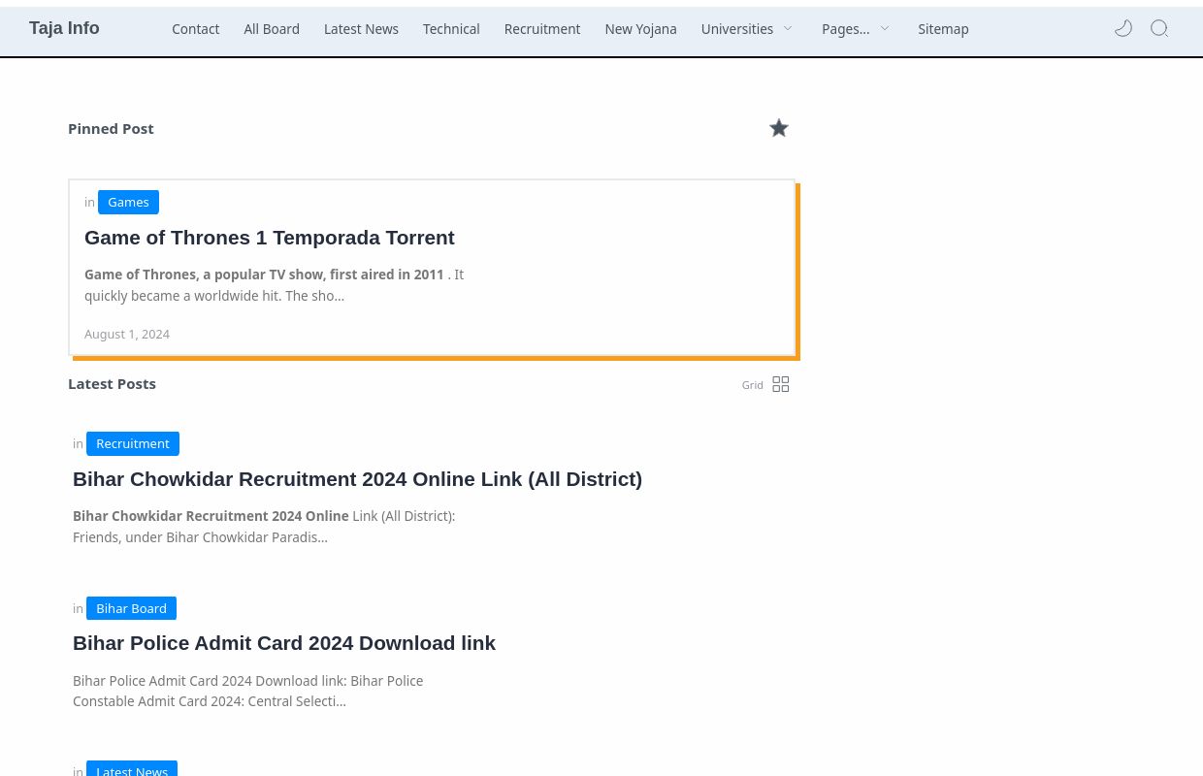This screenshot has height=776, width=1203.
Task: Open the Sitemap menu item
Action: tap(943, 29)
